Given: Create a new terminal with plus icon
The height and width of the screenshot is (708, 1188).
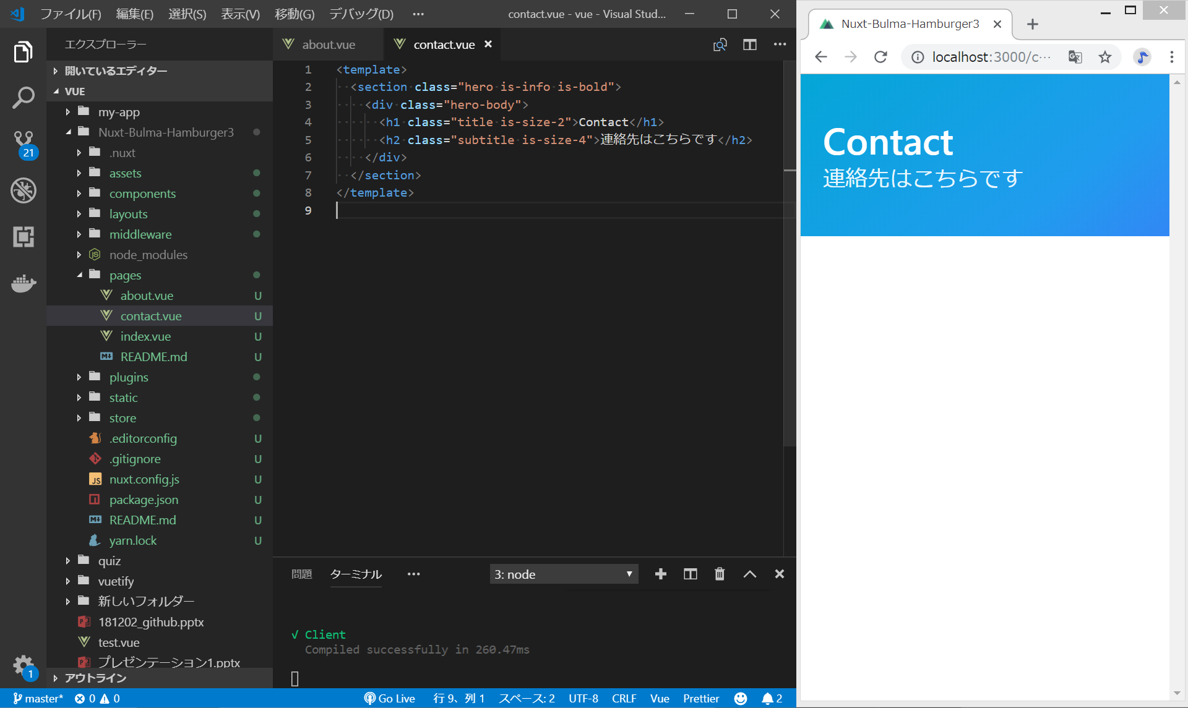Looking at the screenshot, I should tap(660, 574).
